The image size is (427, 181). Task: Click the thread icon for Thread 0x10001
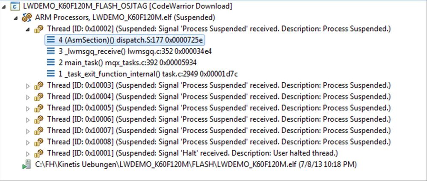coord(39,153)
